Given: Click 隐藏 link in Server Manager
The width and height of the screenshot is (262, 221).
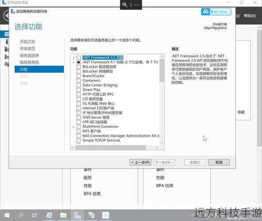Looking at the screenshot, I should click(241, 112).
